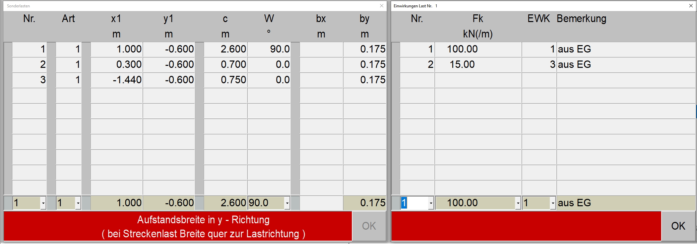Close the Einwirkungen Last Nr. 1 window

tap(691, 6)
